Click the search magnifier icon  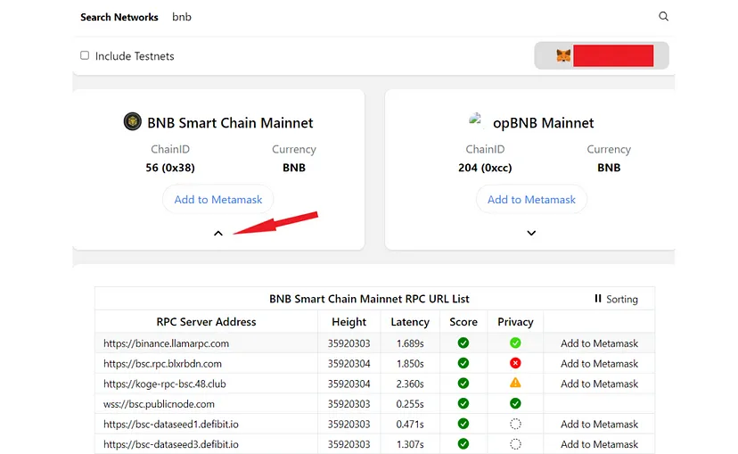[663, 17]
